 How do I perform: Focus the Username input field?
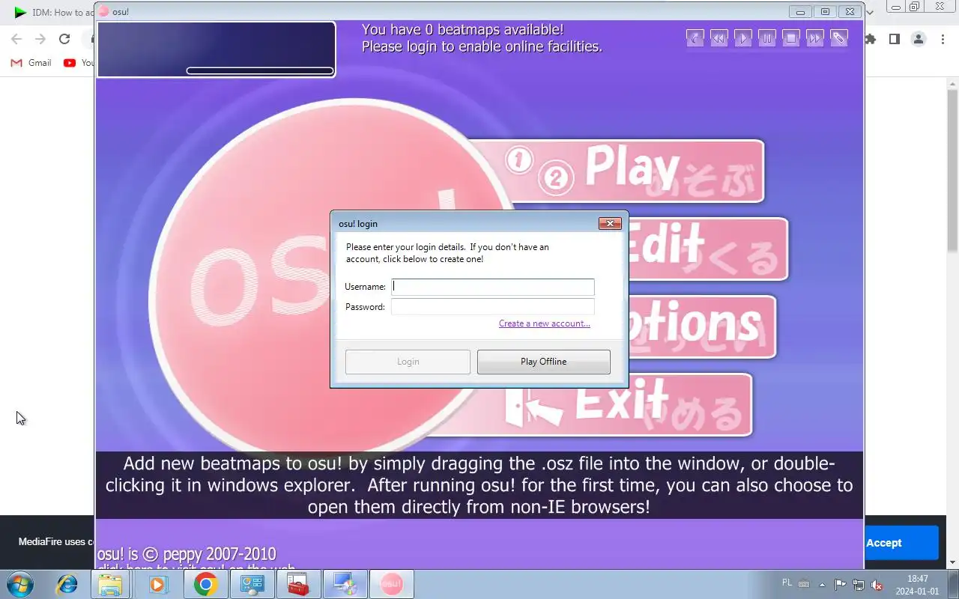click(x=493, y=287)
